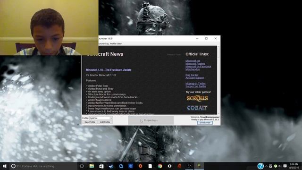
Task: Click the Preparing play button
Action: pyautogui.click(x=151, y=120)
